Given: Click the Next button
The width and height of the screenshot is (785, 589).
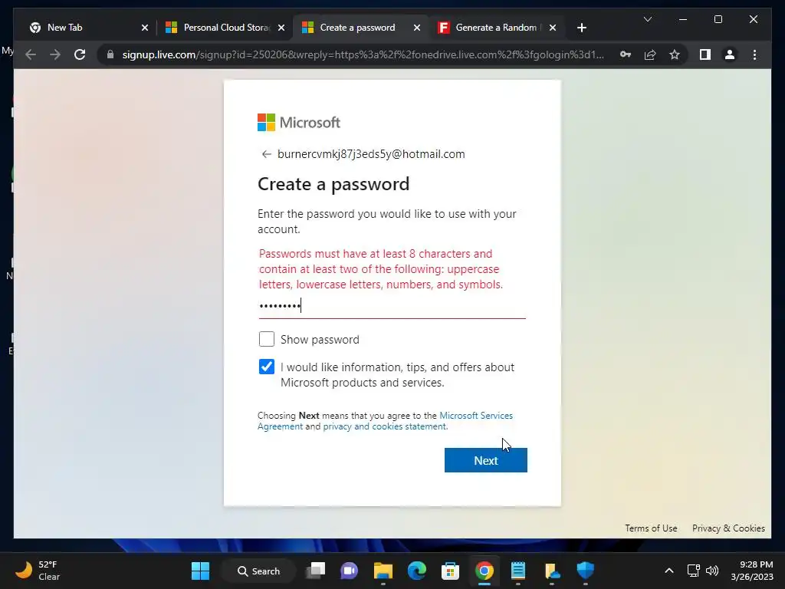Looking at the screenshot, I should coord(485,460).
